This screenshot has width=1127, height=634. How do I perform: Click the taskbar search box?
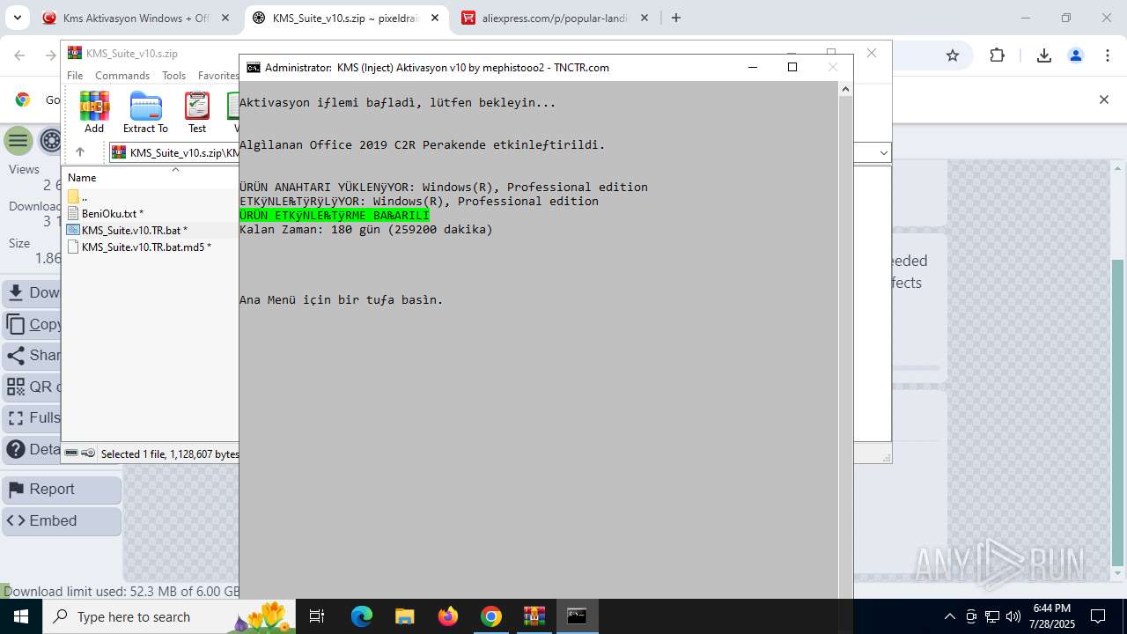(169, 616)
